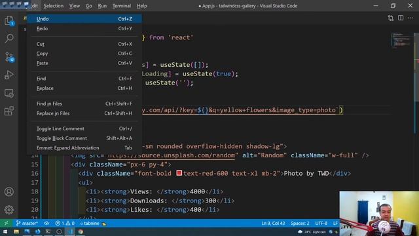The height and width of the screenshot is (236, 419).
Task: Open the Search view in the activity bar
Action: click(9, 38)
